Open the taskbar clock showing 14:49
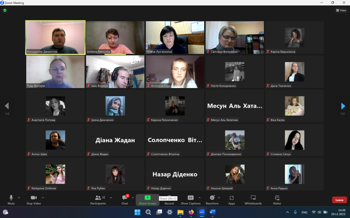Screen dimensions: 350x218 pyautogui.click(x=338, y=212)
